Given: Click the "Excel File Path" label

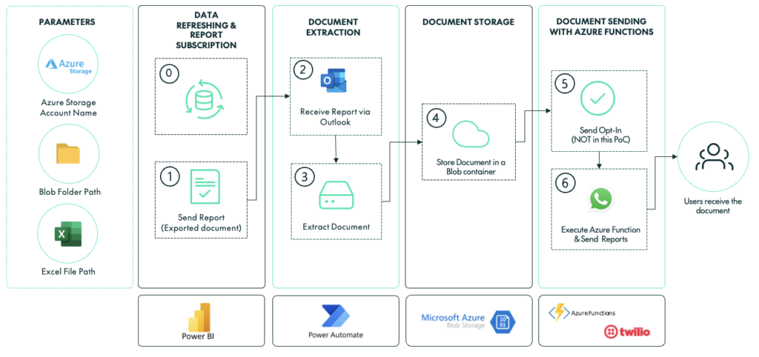Looking at the screenshot, I should tap(68, 271).
